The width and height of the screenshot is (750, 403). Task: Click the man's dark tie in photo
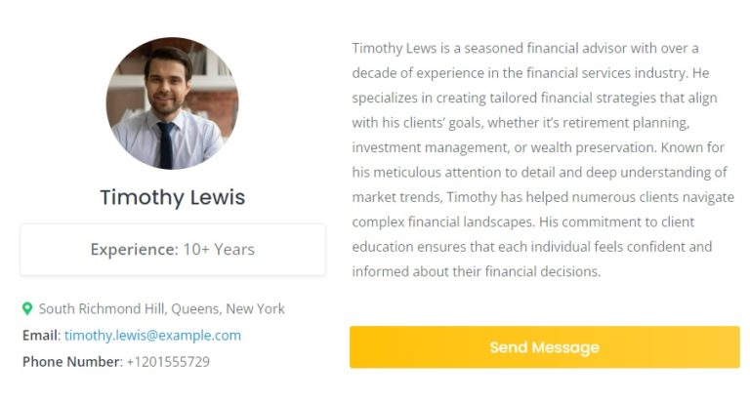click(166, 143)
